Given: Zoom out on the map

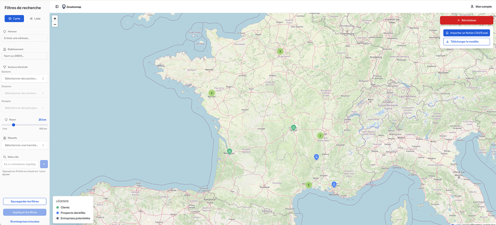Looking at the screenshot, I should (x=55, y=24).
